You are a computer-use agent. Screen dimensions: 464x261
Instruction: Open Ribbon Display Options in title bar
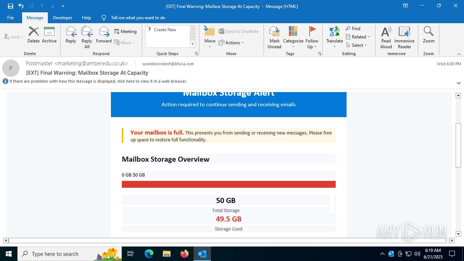[406, 6]
